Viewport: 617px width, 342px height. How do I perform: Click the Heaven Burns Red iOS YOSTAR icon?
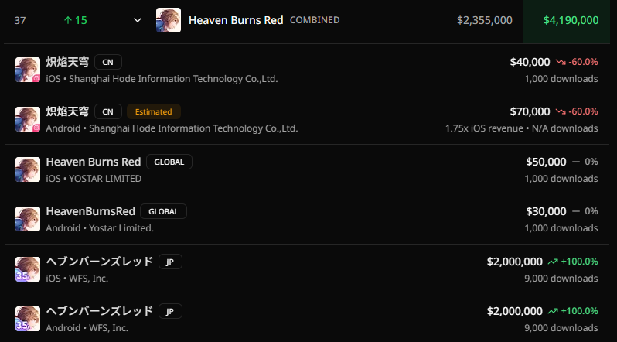pos(28,169)
